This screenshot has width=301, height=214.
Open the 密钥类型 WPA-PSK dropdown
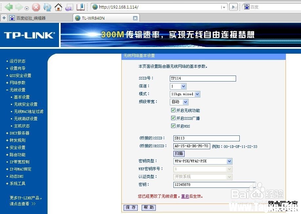pos(203,161)
